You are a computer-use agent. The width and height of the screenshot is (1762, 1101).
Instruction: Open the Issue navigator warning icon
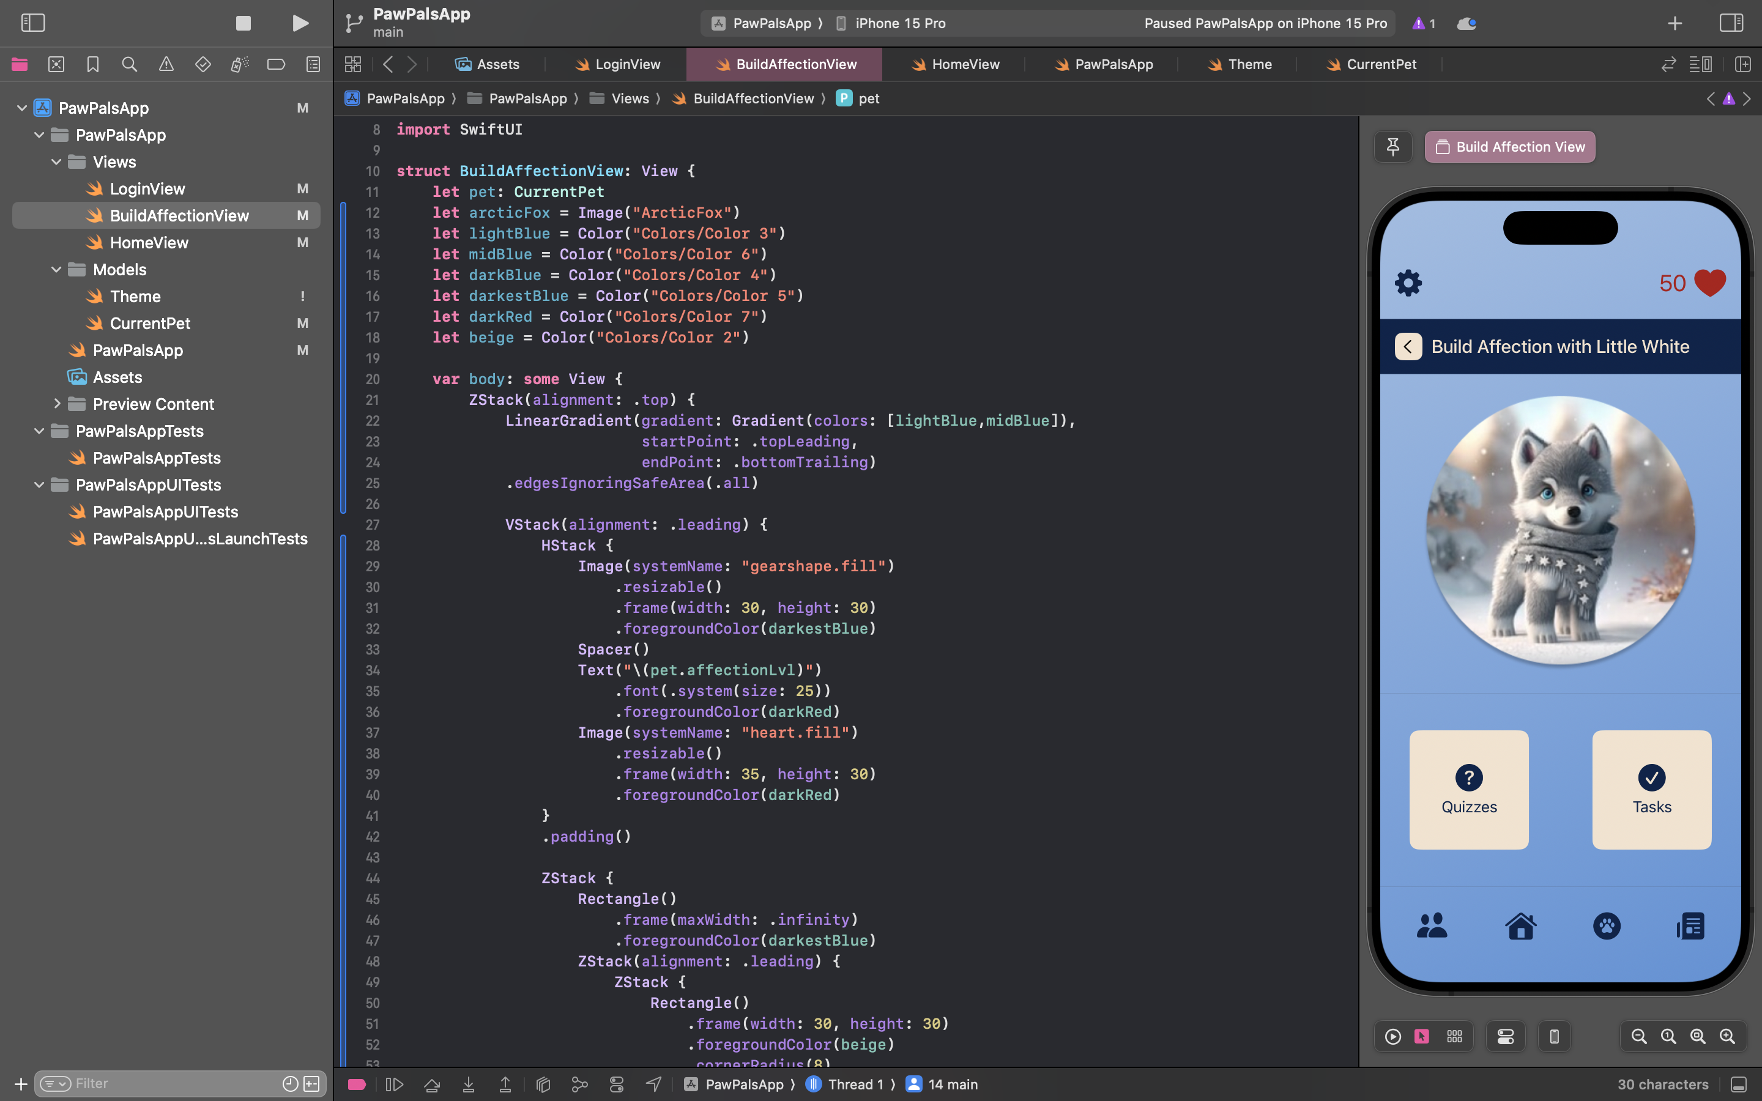tap(166, 65)
